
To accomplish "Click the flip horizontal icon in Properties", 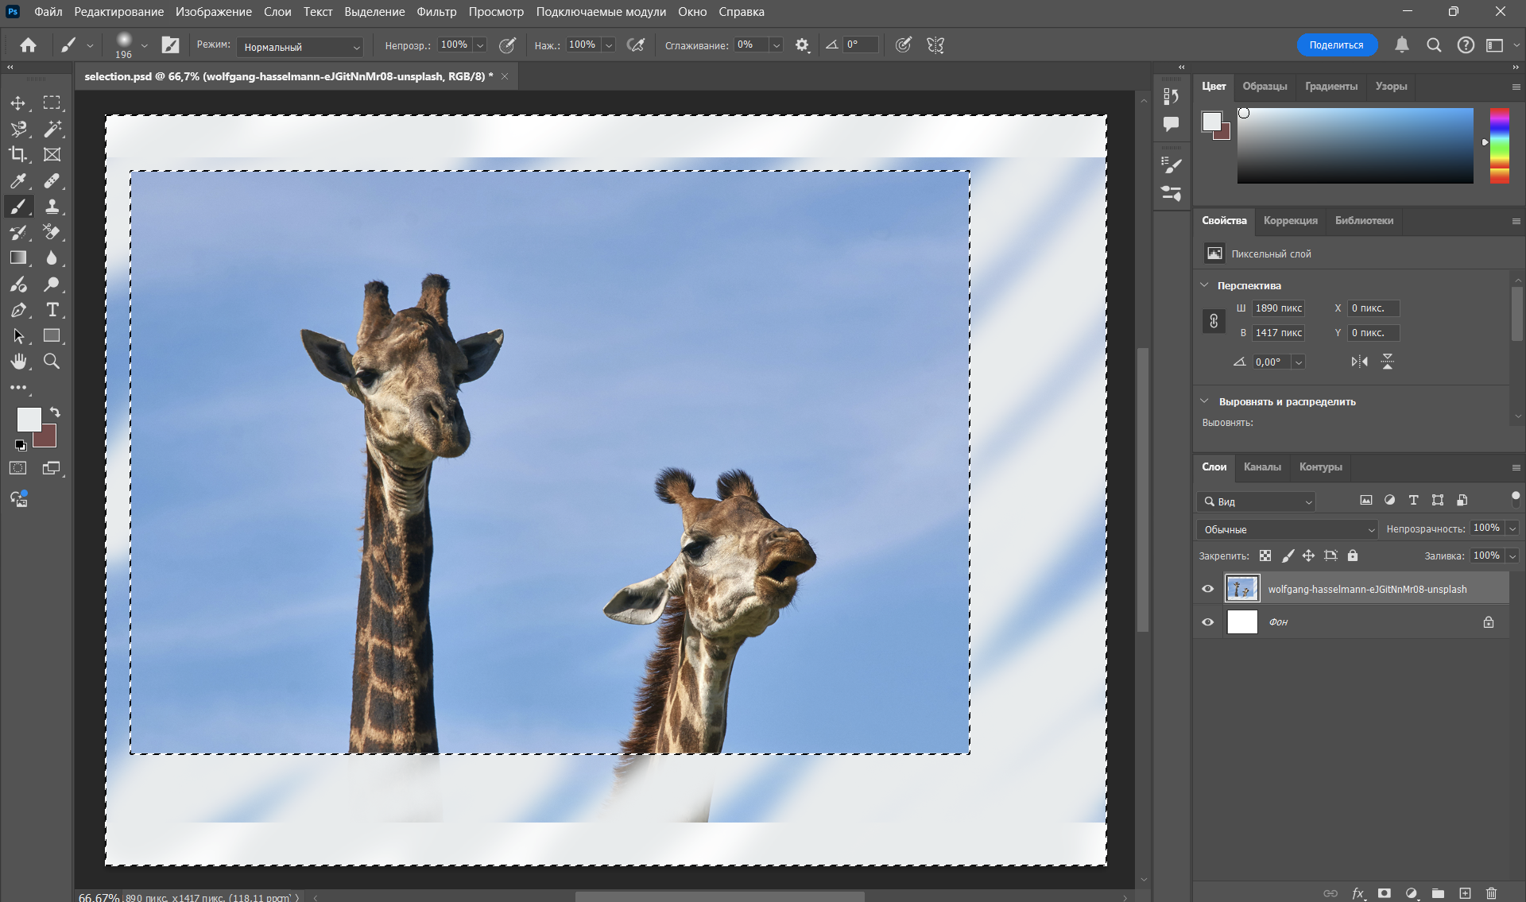I will click(x=1360, y=362).
